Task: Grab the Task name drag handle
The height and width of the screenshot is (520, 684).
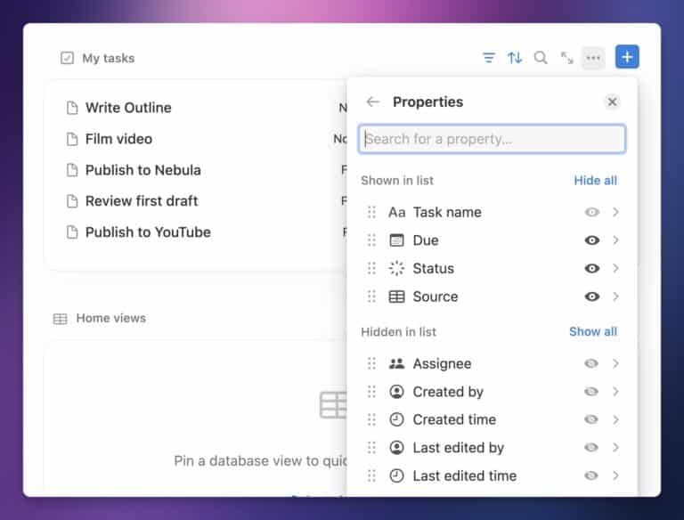Action: [371, 212]
